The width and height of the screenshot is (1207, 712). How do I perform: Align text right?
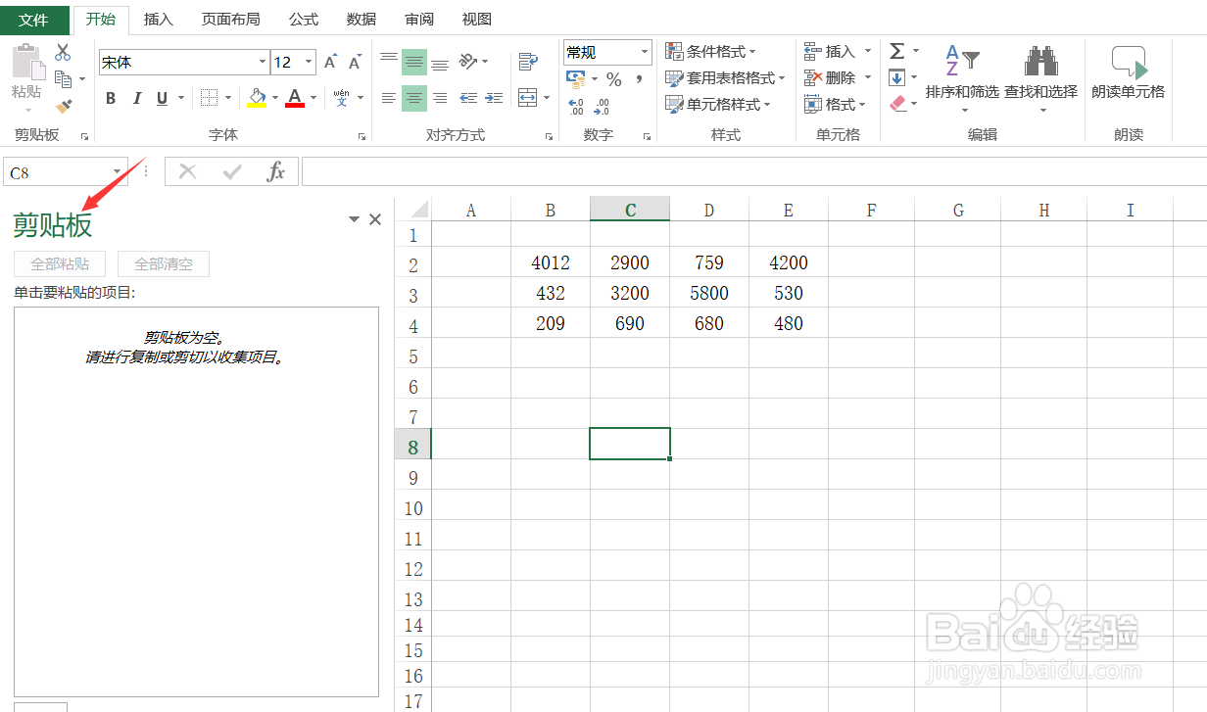(x=440, y=98)
